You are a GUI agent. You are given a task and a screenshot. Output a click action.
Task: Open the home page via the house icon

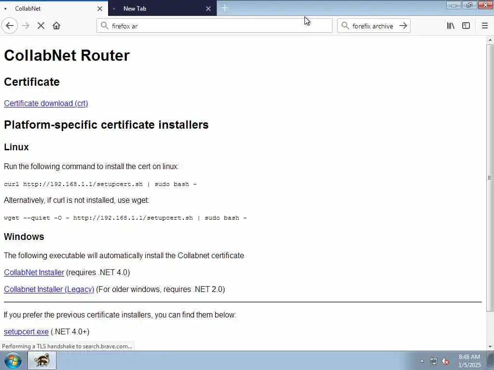[56, 26]
